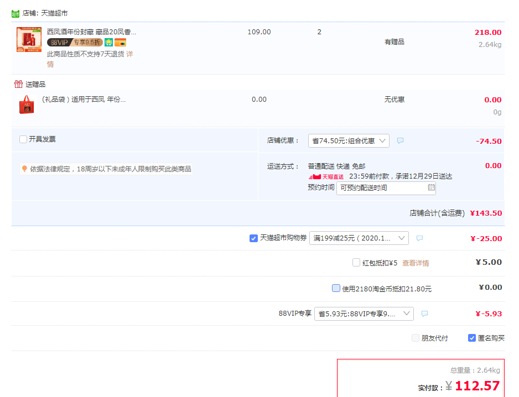Screen dimensions: 519x397
Task: Open comment bubble next to 88VIP专享 dropdown
Action: coord(425,314)
